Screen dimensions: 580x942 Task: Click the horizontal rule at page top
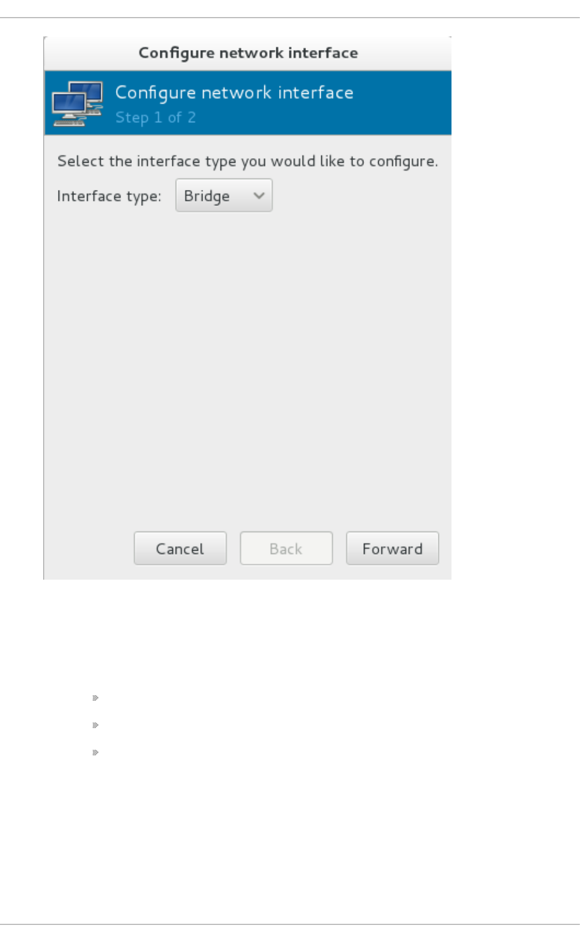point(290,18)
